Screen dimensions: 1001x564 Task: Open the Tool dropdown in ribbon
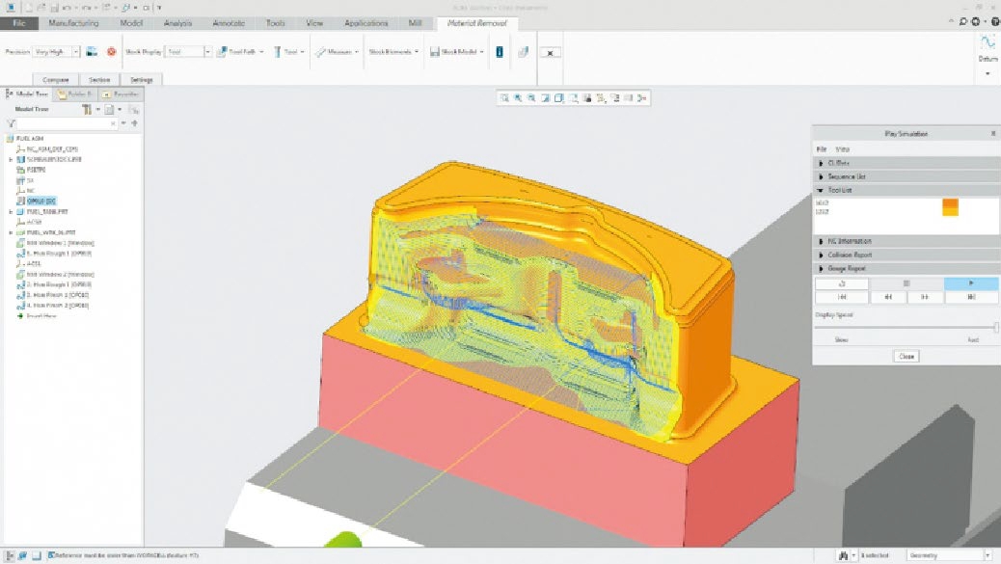[289, 52]
